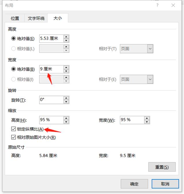184x194 pixels.
Task: Switch to the 文字环绕 tab
Action: (x=36, y=18)
